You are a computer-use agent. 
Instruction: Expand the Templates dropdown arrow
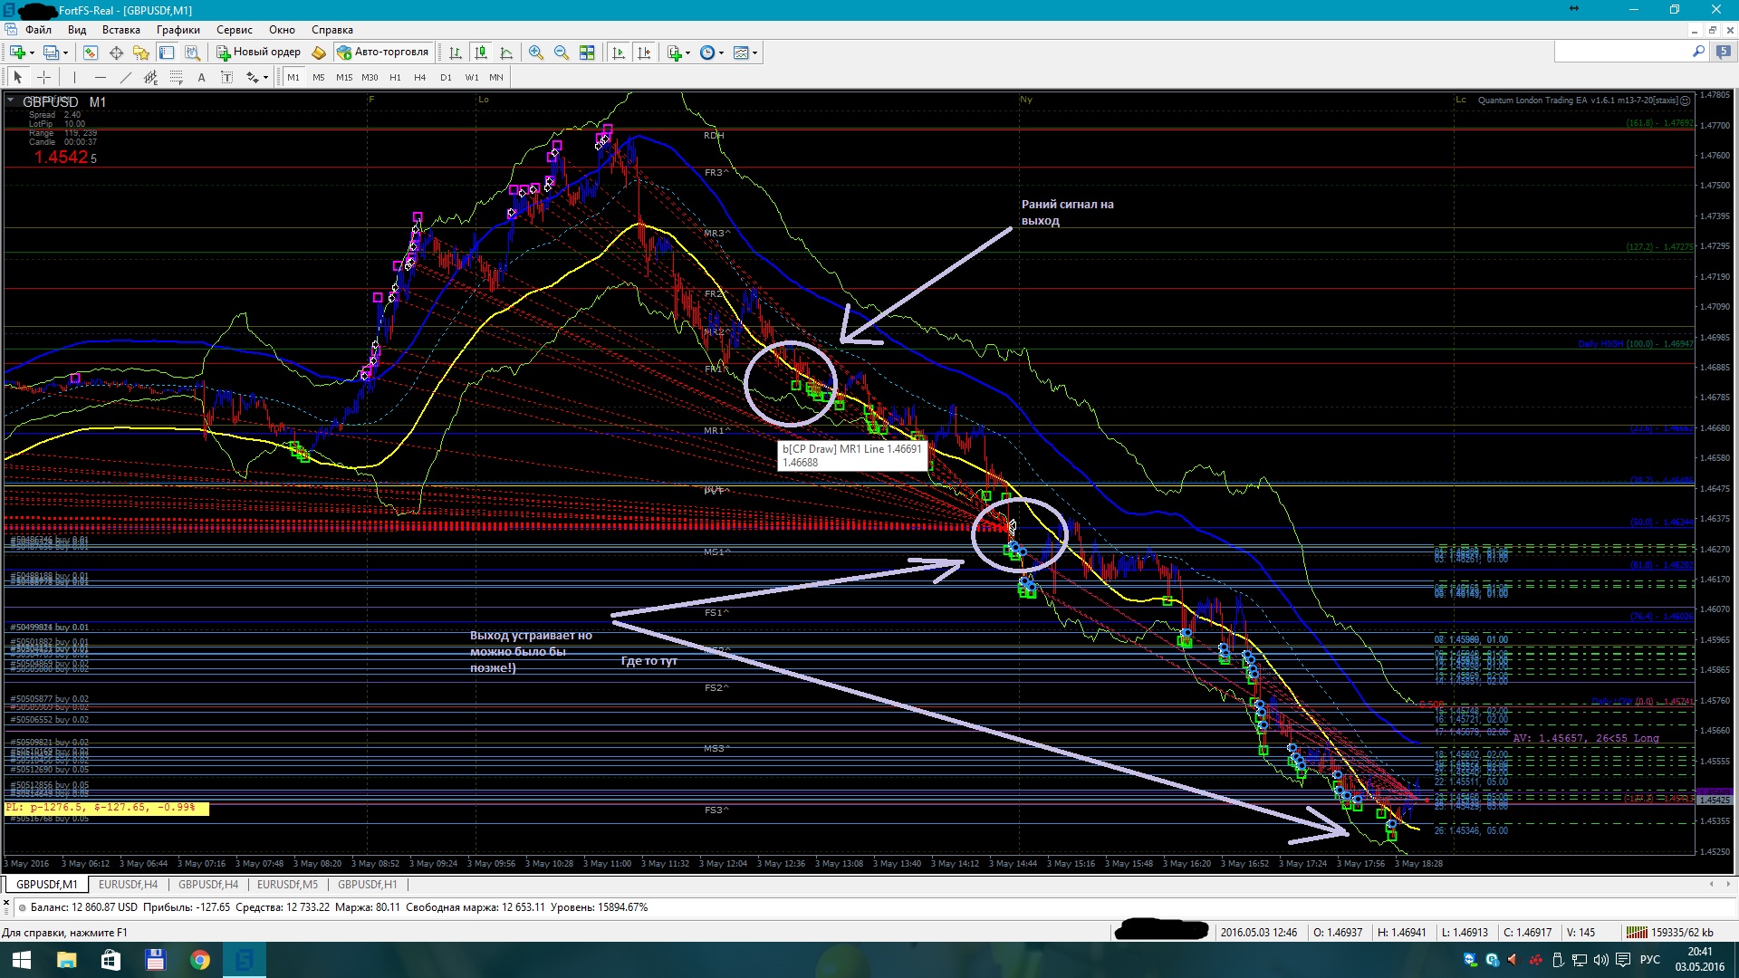click(x=754, y=53)
